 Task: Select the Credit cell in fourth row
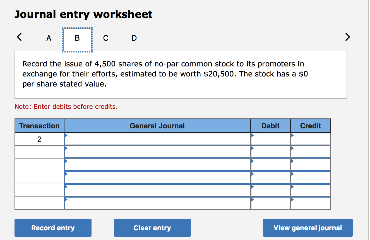point(311,177)
